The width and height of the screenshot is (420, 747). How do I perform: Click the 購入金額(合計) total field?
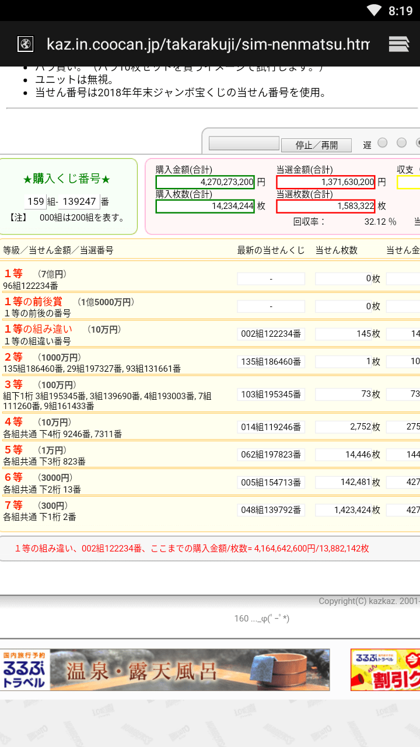[x=205, y=182]
